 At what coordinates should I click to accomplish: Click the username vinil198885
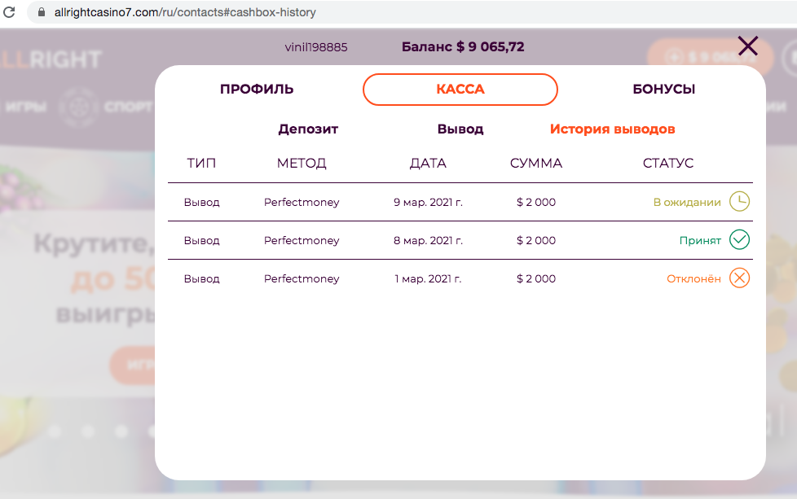316,47
